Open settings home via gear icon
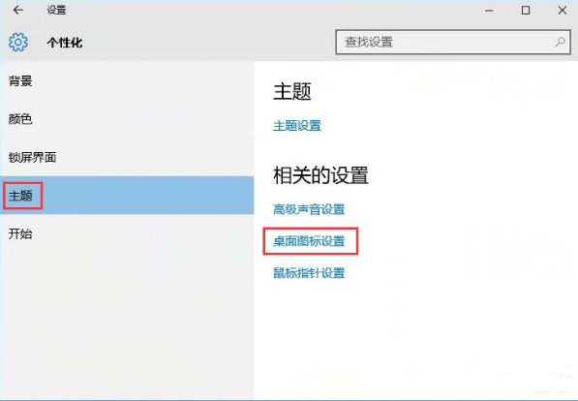The height and width of the screenshot is (401, 578). pyautogui.click(x=18, y=42)
